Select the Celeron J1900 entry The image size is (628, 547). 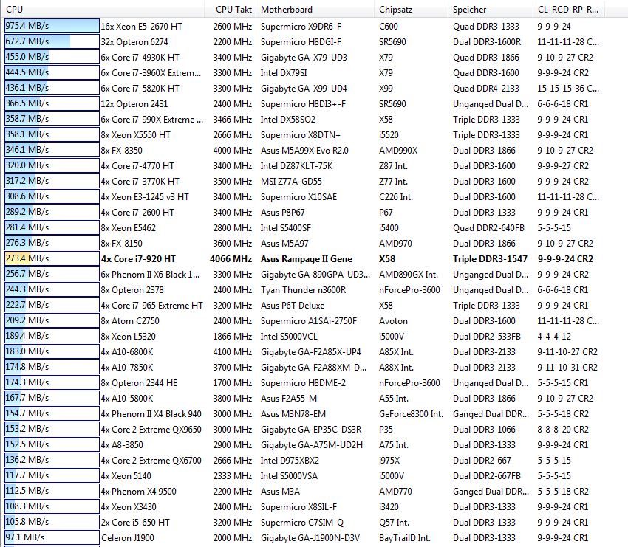pos(128,538)
